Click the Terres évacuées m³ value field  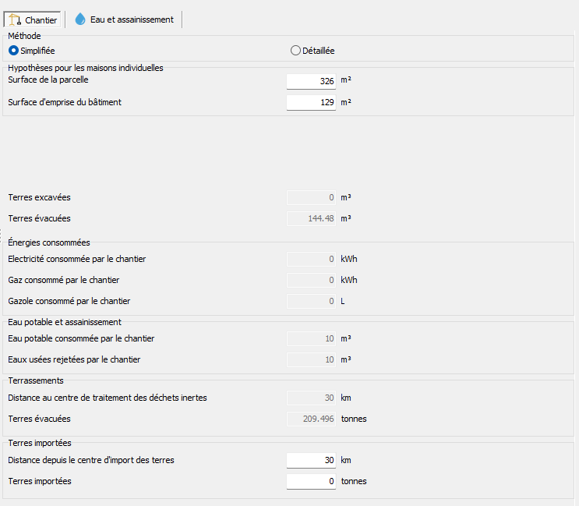click(x=311, y=219)
